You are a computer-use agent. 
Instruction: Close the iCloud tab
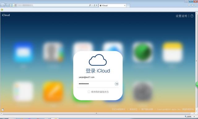pos(125,6)
